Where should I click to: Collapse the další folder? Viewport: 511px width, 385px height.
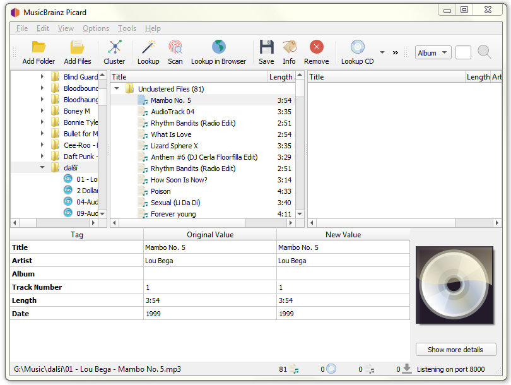coord(42,167)
